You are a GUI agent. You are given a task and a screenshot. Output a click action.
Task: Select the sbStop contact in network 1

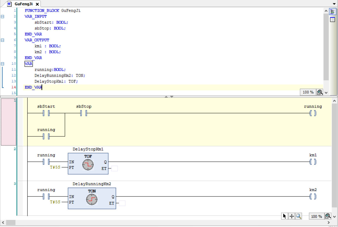pos(84,113)
